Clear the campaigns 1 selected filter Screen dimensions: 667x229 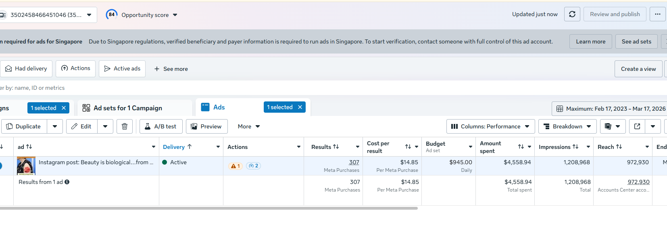[64, 108]
